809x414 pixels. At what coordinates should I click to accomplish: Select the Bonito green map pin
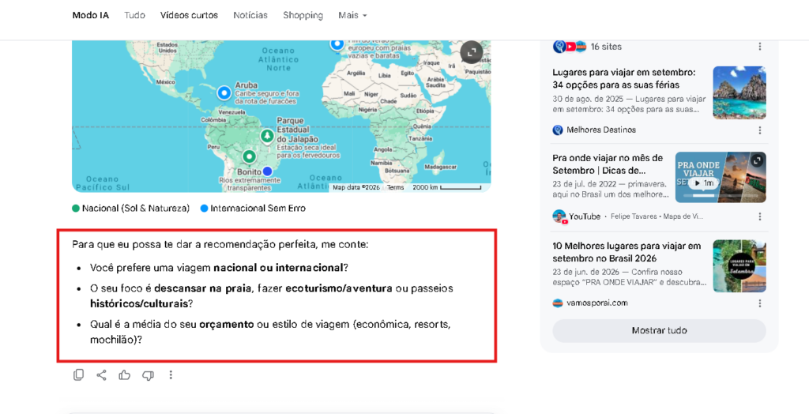pos(249,156)
